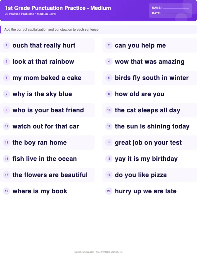Click the DATE input line
The image size is (197, 255).
[x=176, y=13]
